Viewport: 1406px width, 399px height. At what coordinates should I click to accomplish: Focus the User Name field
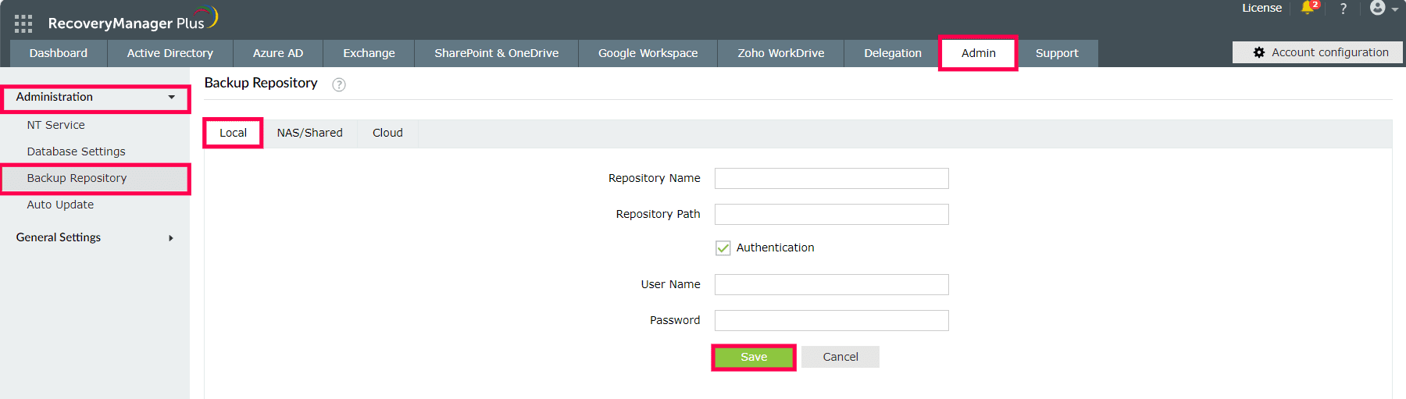point(832,284)
